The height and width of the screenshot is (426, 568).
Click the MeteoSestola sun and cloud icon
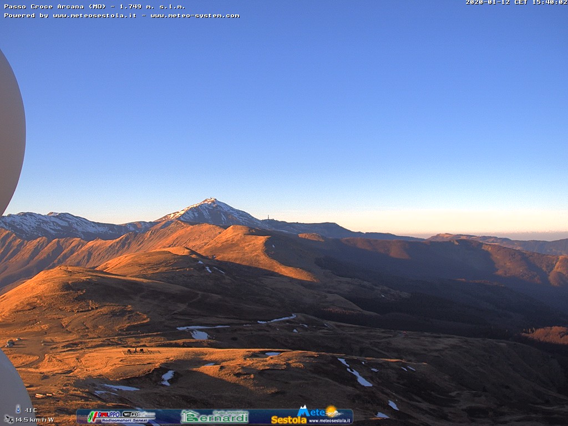(x=333, y=411)
